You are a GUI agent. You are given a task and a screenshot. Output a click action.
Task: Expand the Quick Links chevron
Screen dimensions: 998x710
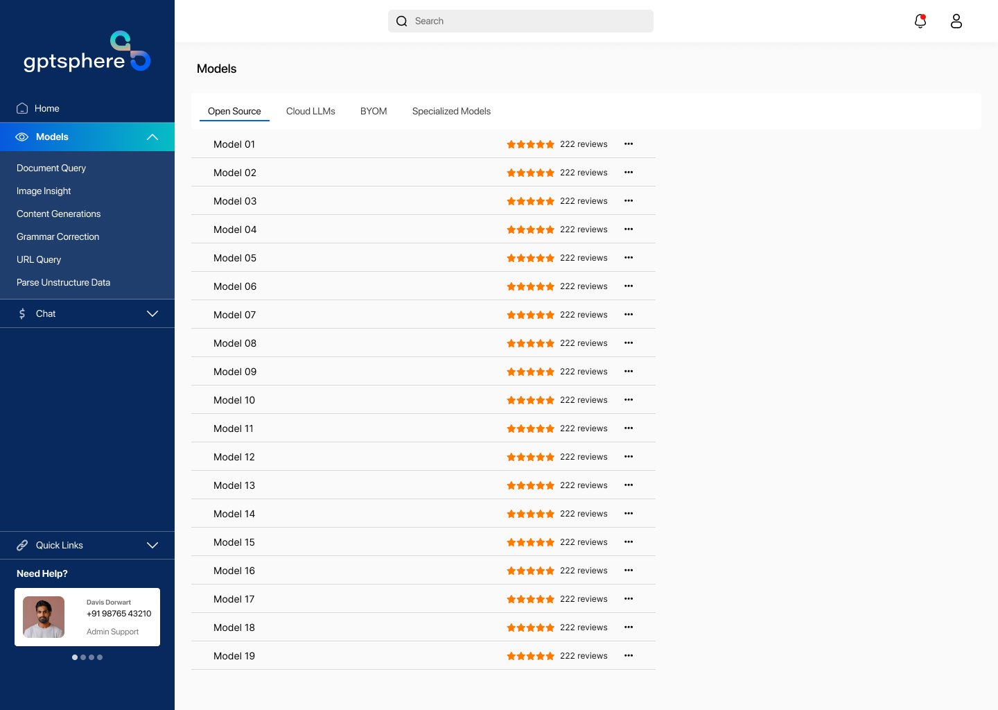click(152, 545)
